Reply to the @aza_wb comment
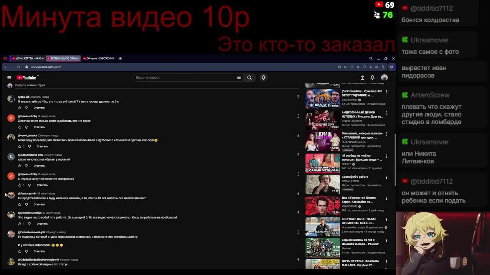Image resolution: width=490 pixels, height=275 pixels. 39,108
